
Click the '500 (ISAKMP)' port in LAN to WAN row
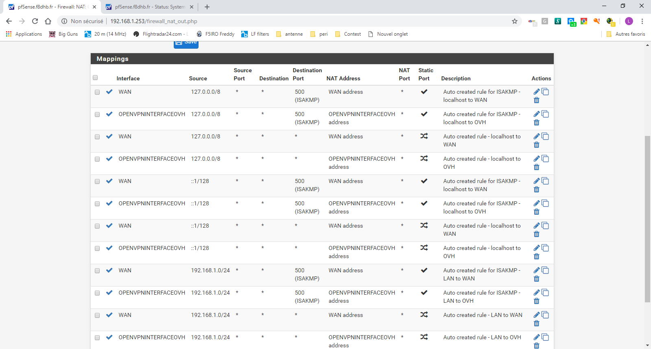(x=307, y=274)
